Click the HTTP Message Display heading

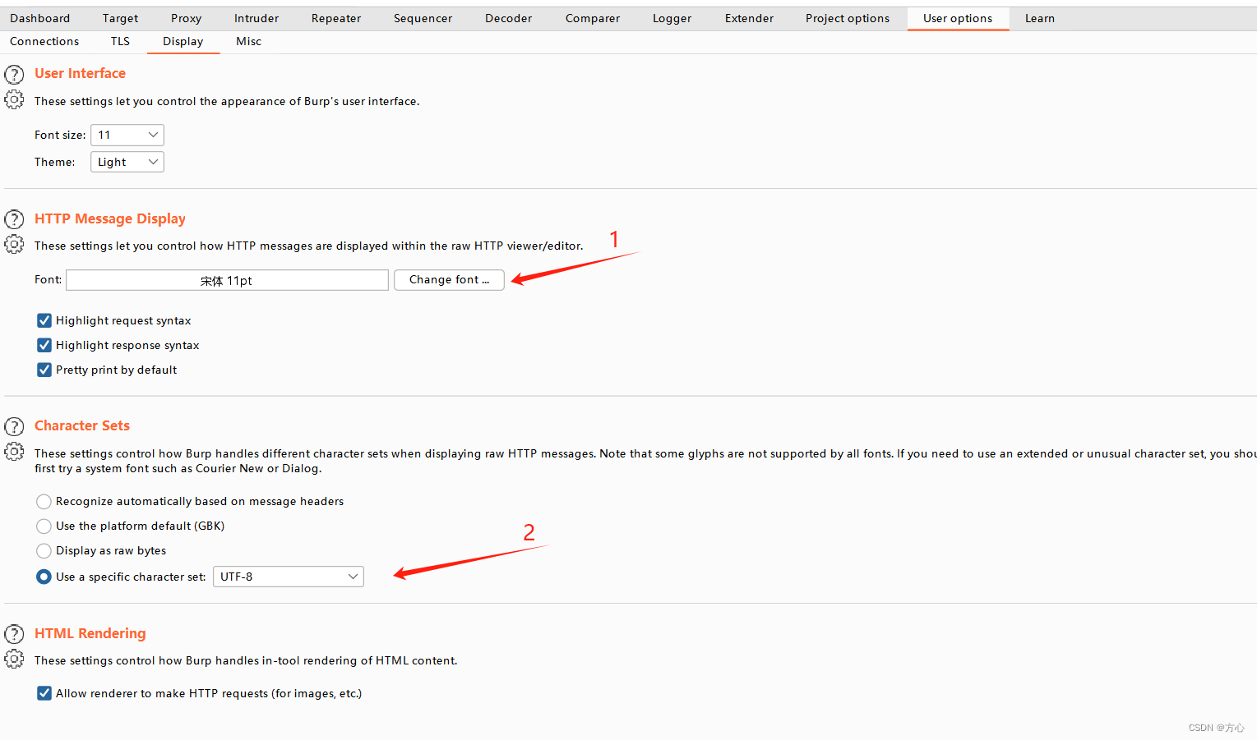tap(110, 218)
